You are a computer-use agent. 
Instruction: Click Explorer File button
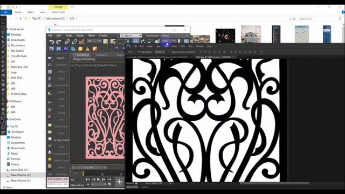[x=6, y=12]
